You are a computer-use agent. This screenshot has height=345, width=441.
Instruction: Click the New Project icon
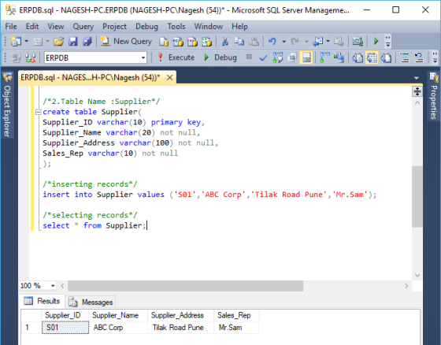pos(16,42)
